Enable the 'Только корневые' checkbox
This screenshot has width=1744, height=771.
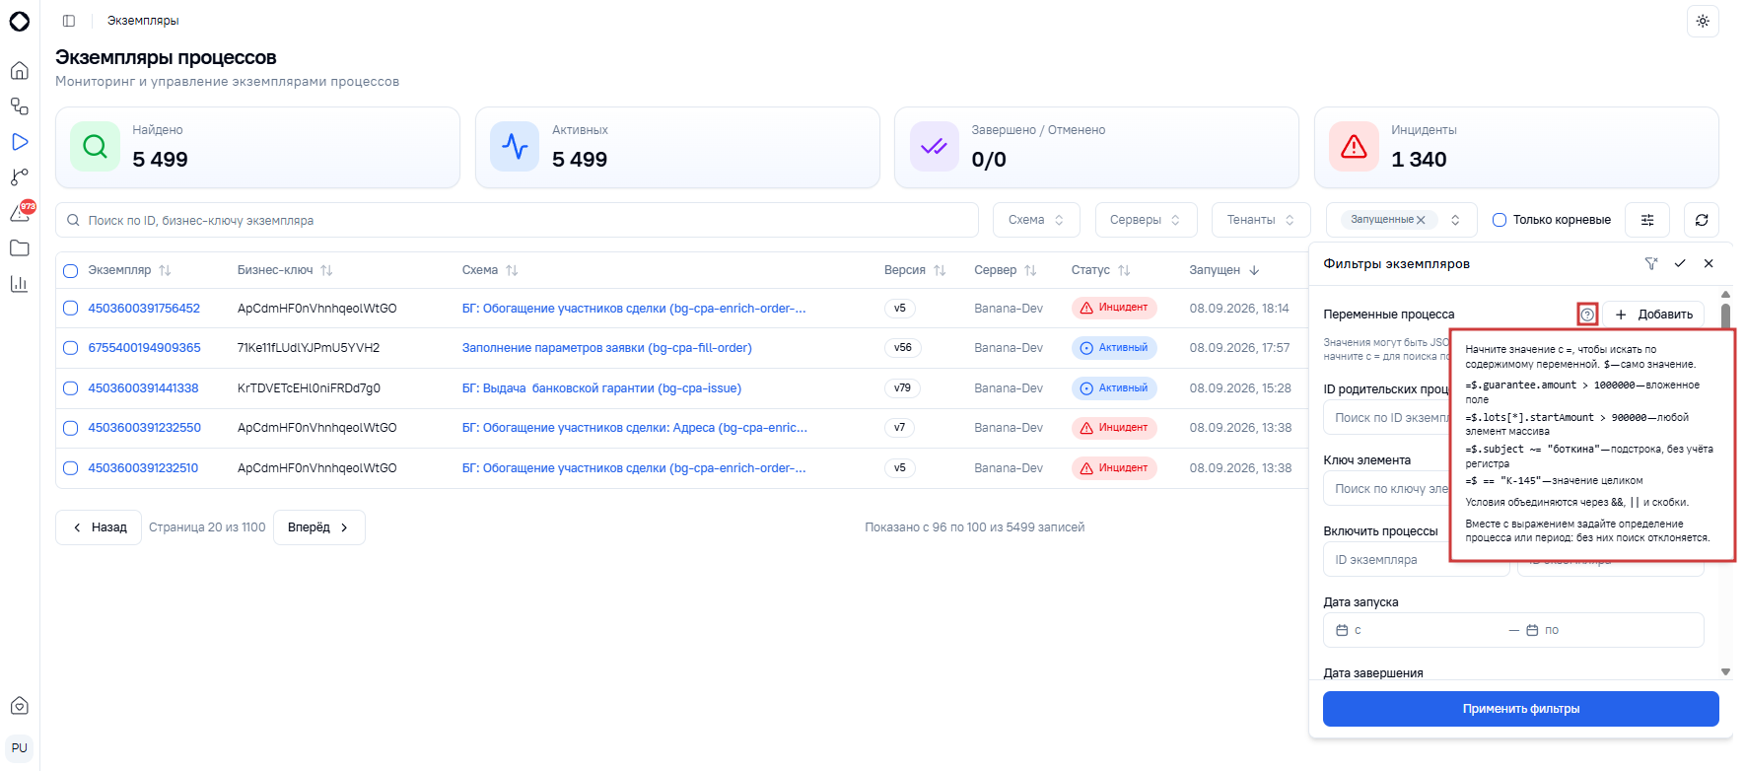point(1500,220)
